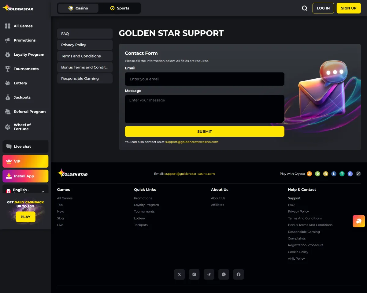Open footer All Games link

pos(65,198)
